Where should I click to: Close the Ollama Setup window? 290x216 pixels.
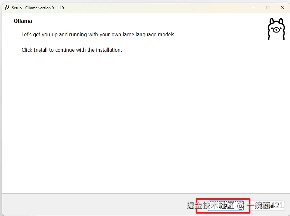tap(282, 8)
